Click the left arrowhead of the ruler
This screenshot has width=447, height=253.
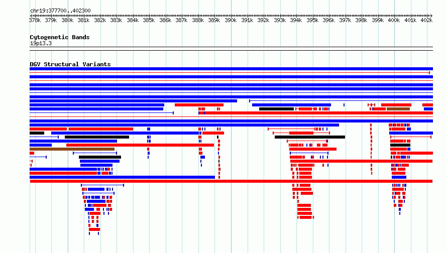click(31, 16)
